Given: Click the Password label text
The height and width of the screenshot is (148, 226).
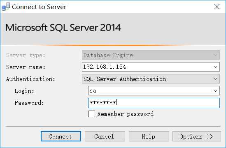Looking at the screenshot, I should click(x=29, y=103).
